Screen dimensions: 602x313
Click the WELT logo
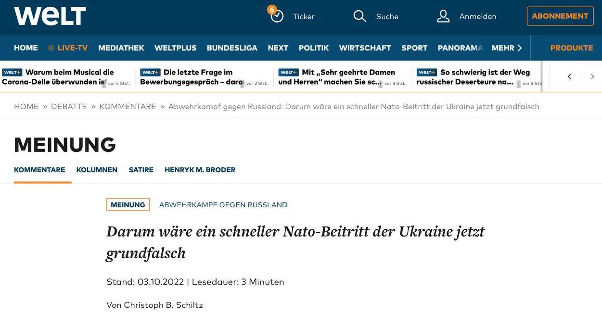(50, 16)
